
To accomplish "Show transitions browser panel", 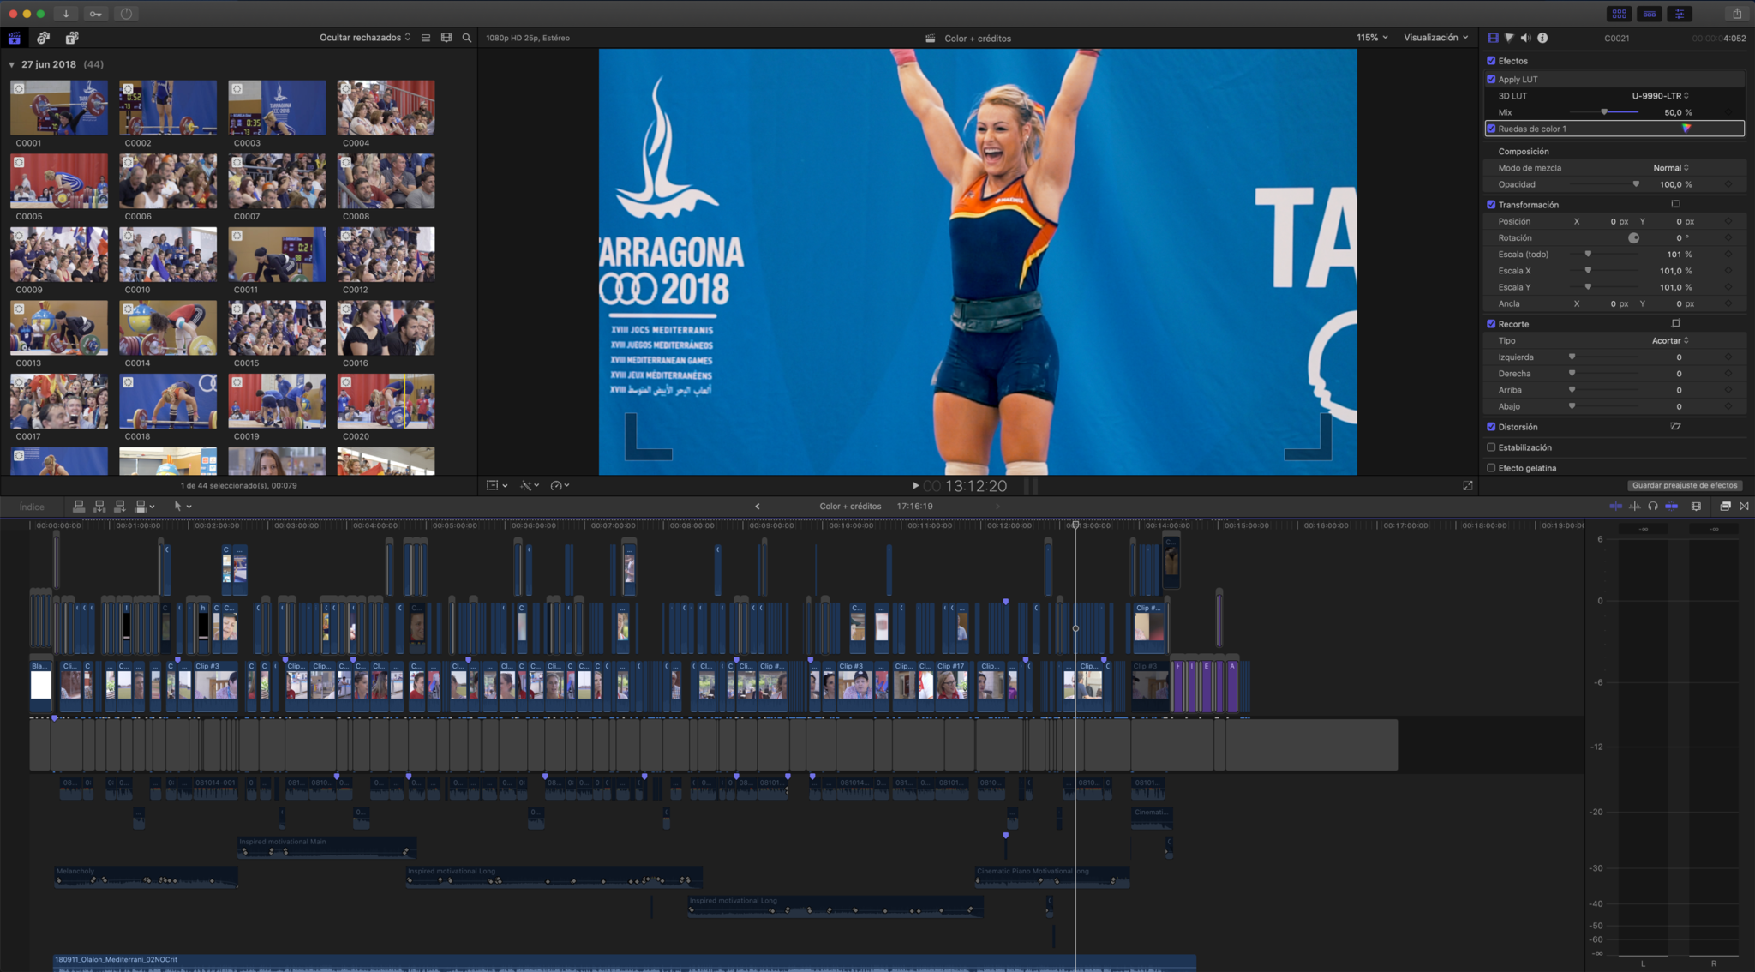I will point(1744,507).
